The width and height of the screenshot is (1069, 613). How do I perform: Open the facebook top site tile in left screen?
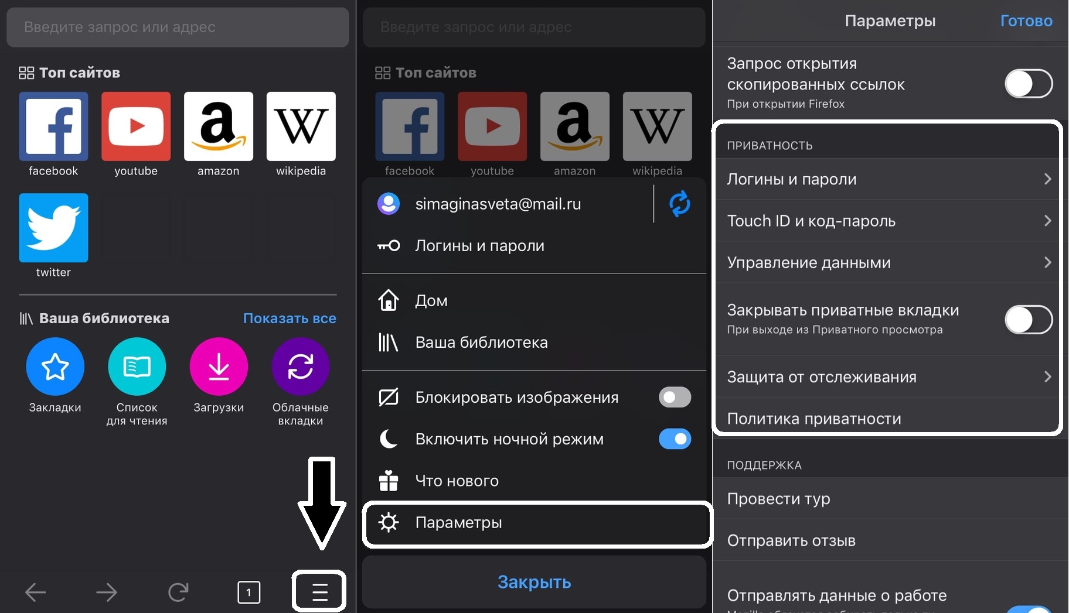[x=53, y=126]
